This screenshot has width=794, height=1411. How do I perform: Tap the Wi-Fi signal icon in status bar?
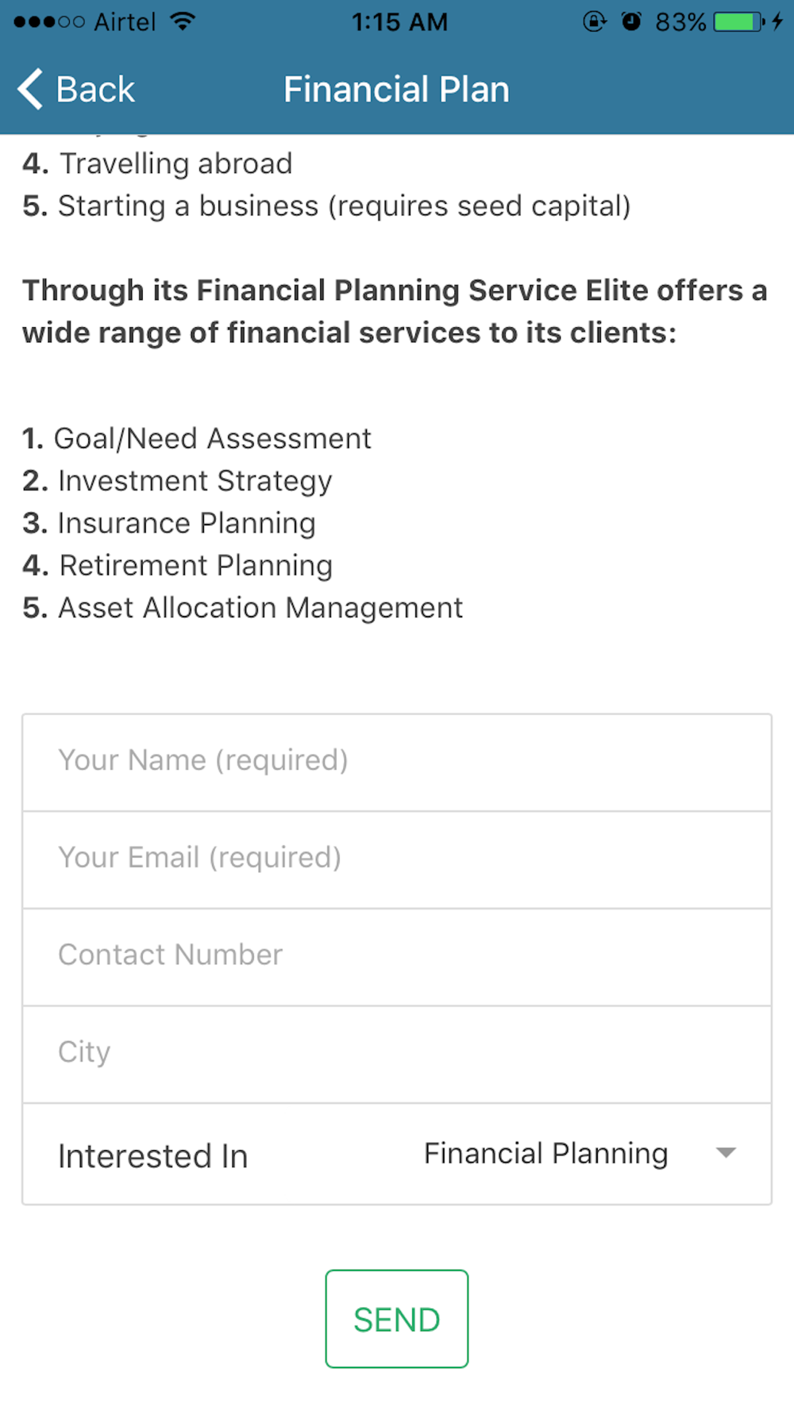tap(183, 21)
